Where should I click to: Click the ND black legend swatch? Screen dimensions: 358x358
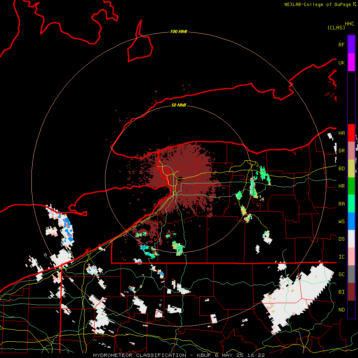pyautogui.click(x=351, y=309)
